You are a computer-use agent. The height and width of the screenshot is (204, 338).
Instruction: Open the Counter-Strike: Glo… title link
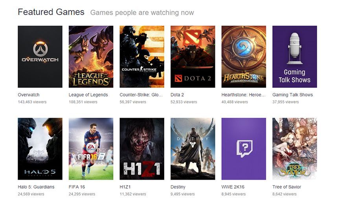pos(141,95)
